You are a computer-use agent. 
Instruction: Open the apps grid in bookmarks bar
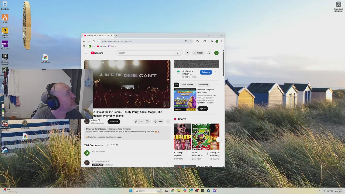(x=84, y=46)
